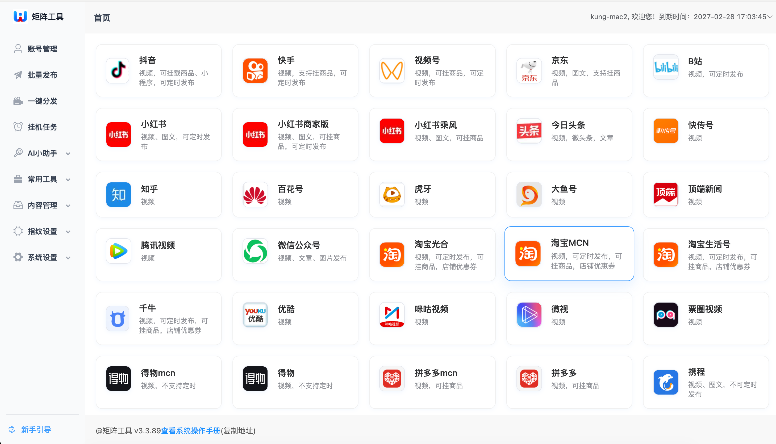Open 账号管理 in the sidebar
The height and width of the screenshot is (444, 776).
(x=42, y=49)
